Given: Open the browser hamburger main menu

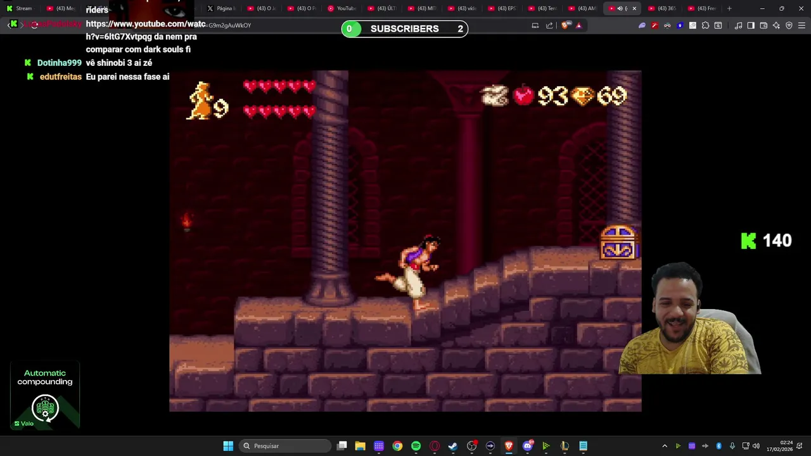Looking at the screenshot, I should pos(801,25).
